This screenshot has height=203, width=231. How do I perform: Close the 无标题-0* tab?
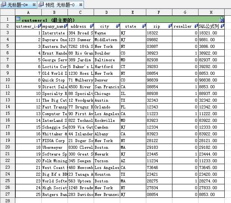point(34,5)
